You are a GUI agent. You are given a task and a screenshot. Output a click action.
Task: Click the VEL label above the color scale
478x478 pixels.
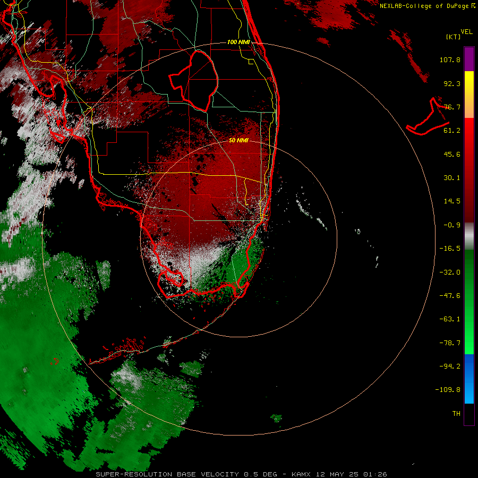(466, 32)
